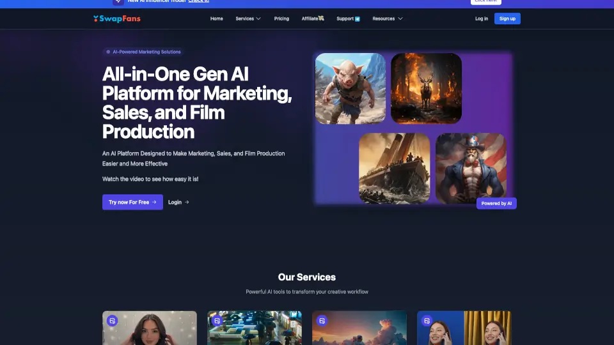Click the icon badge on the sunset clouds card
The width and height of the screenshot is (614, 345).
point(322,321)
